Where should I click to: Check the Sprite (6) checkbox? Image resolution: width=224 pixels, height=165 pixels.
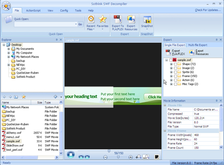[x=176, y=72]
